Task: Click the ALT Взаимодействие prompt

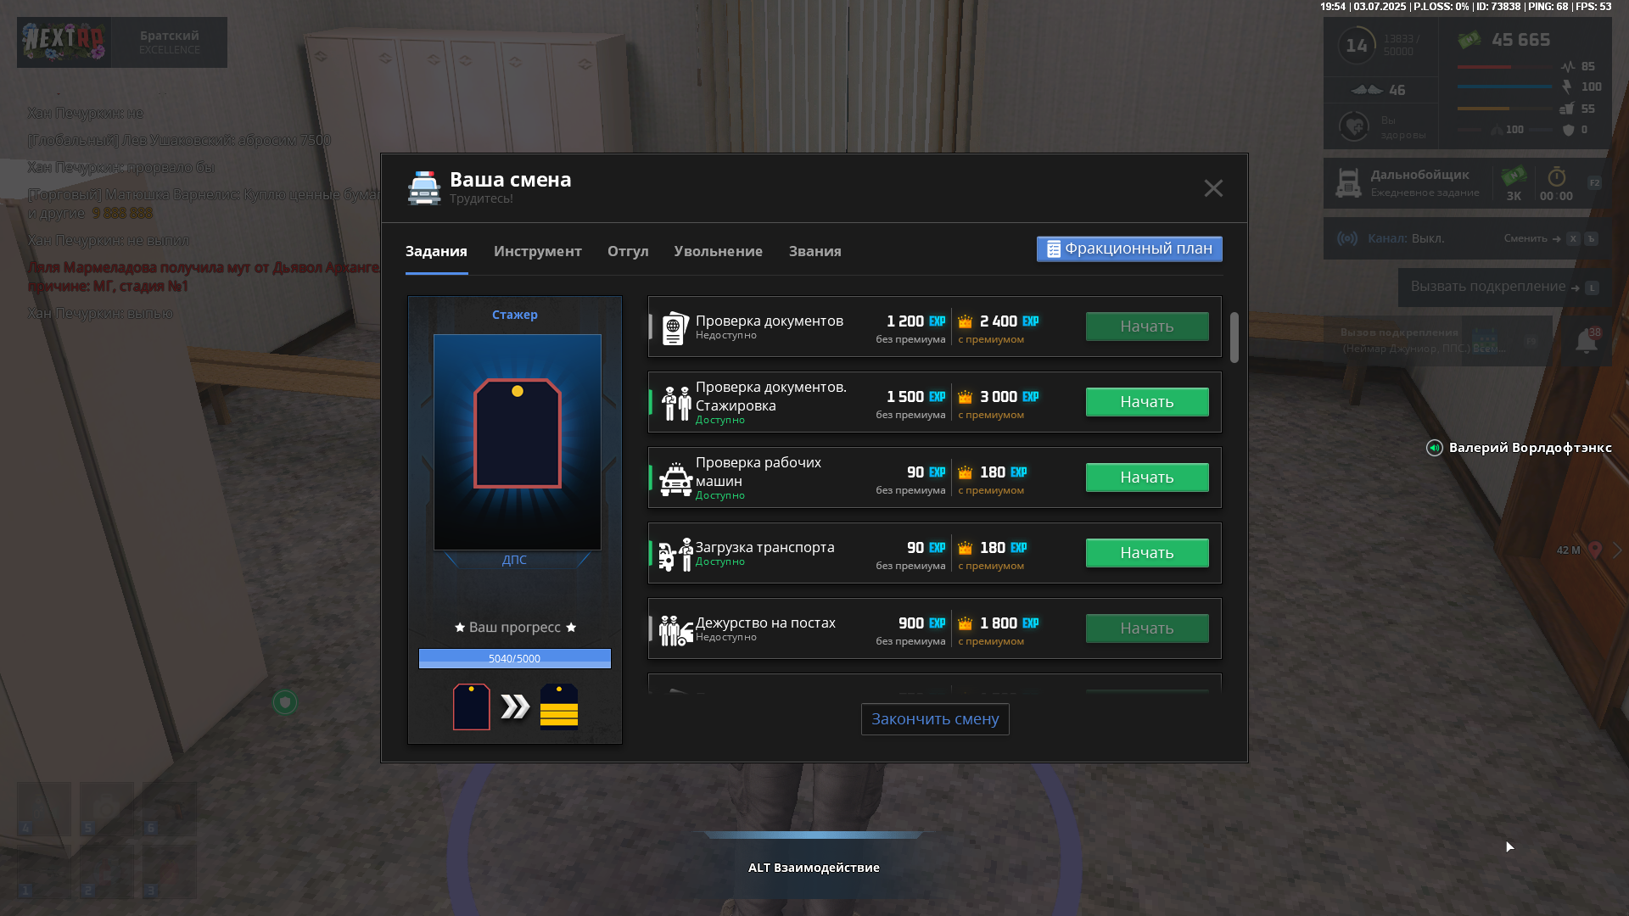Action: click(x=814, y=868)
